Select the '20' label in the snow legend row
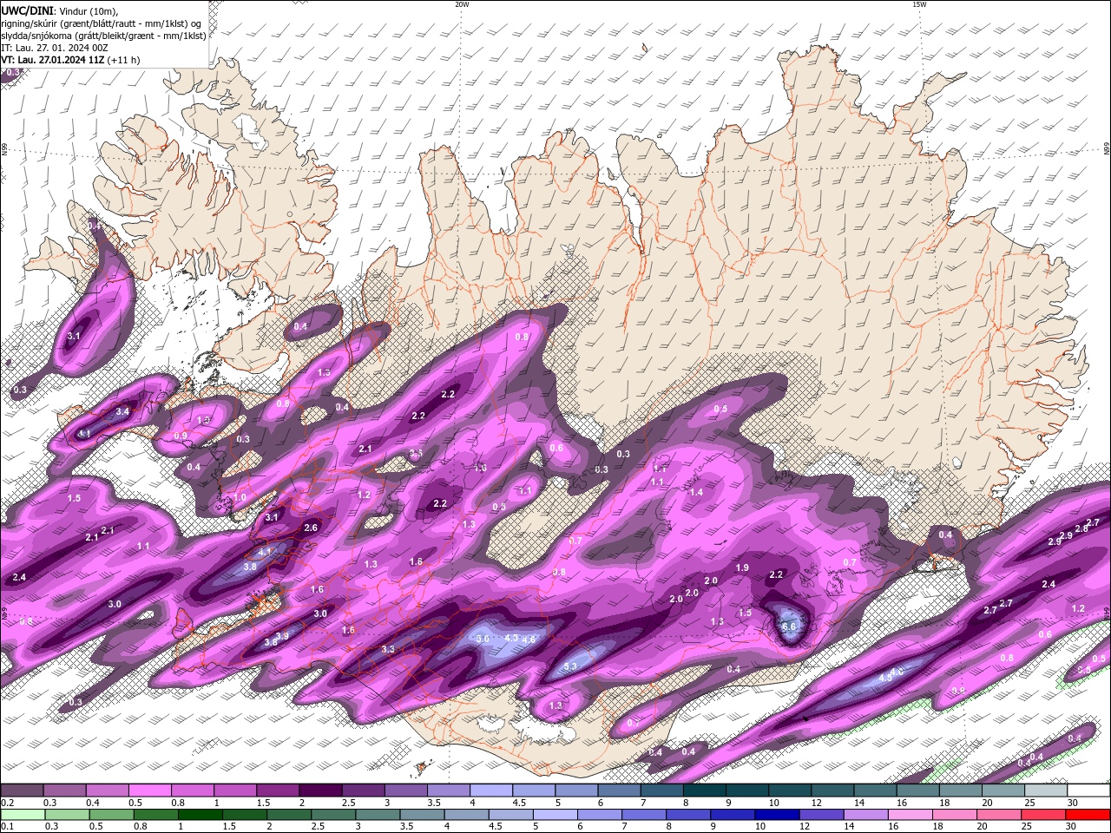1111x833 pixels. tap(988, 803)
